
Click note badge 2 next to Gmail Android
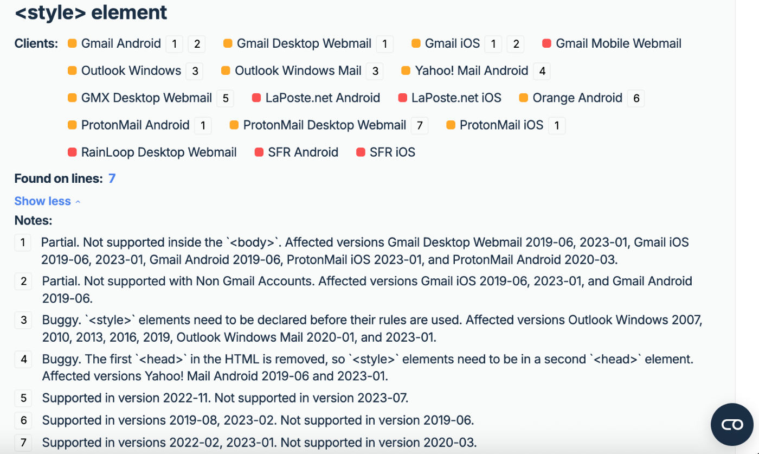[197, 44]
